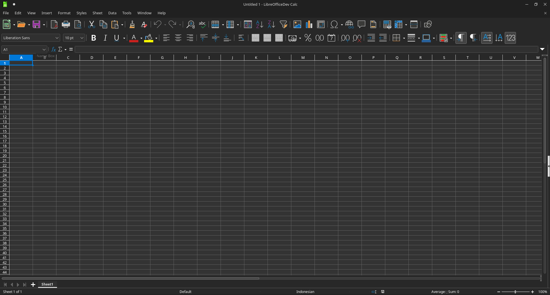Toggle Bold formatting
This screenshot has width=550, height=295.
point(93,38)
